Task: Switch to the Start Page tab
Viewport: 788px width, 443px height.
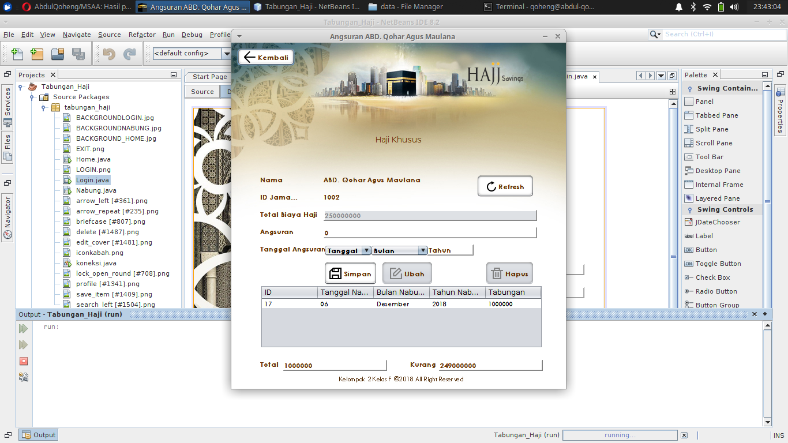Action: [209, 77]
